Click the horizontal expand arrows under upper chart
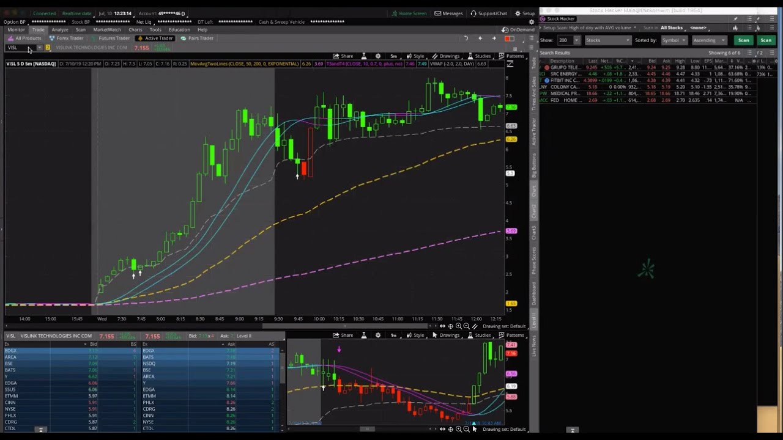The width and height of the screenshot is (783, 440). tap(442, 326)
